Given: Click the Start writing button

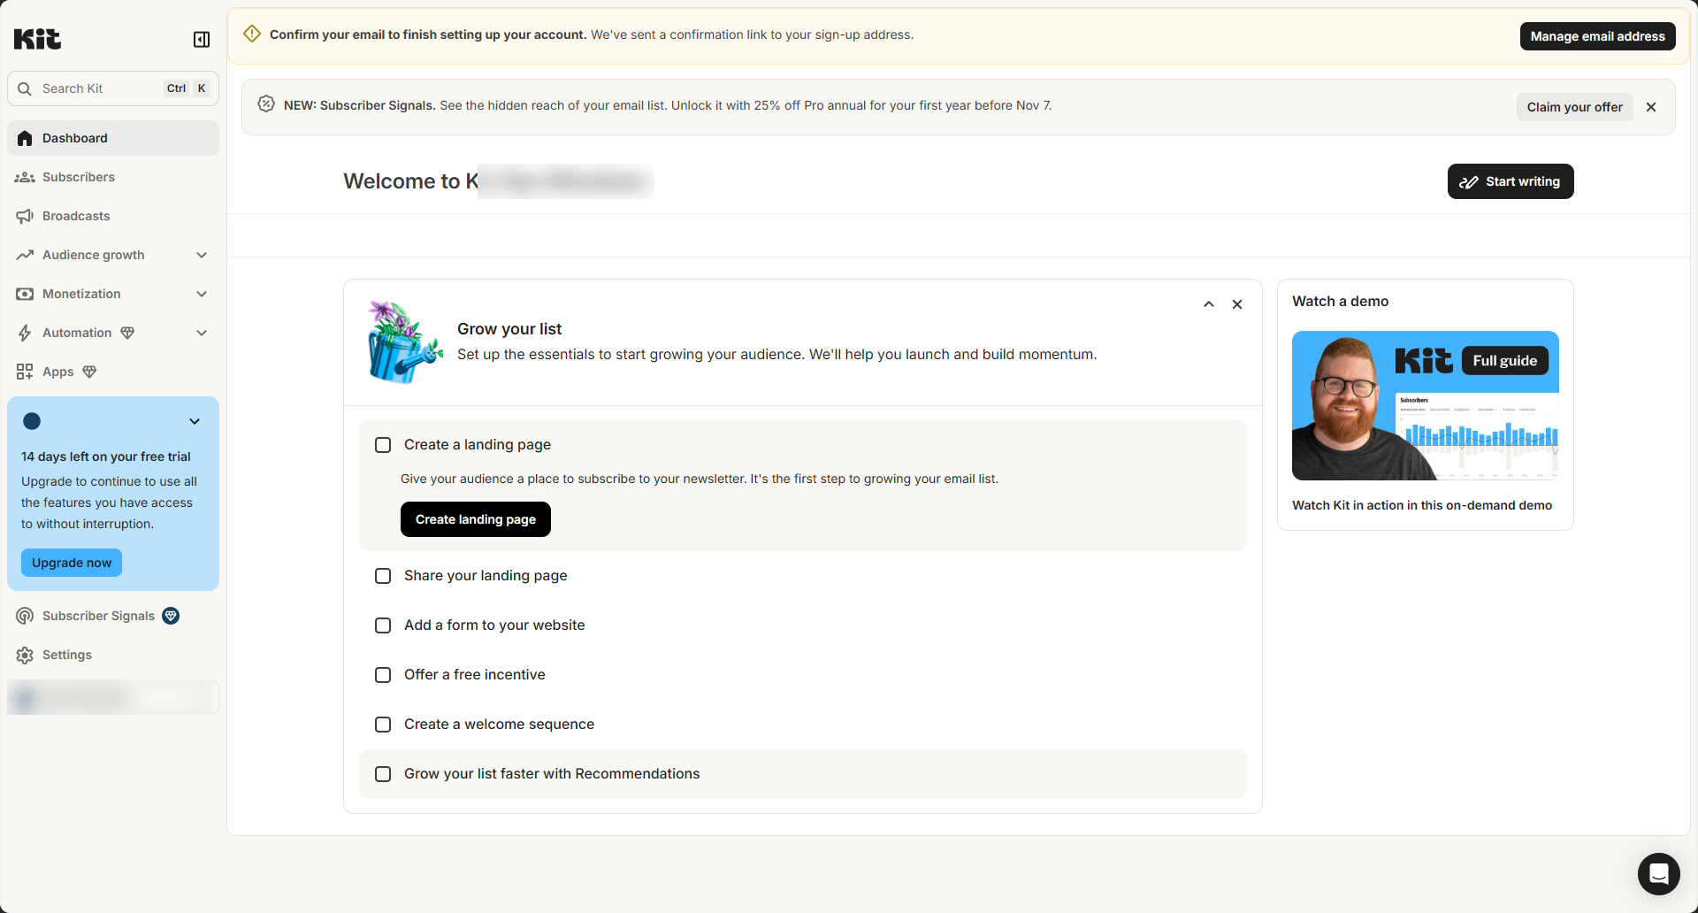Looking at the screenshot, I should pyautogui.click(x=1511, y=181).
